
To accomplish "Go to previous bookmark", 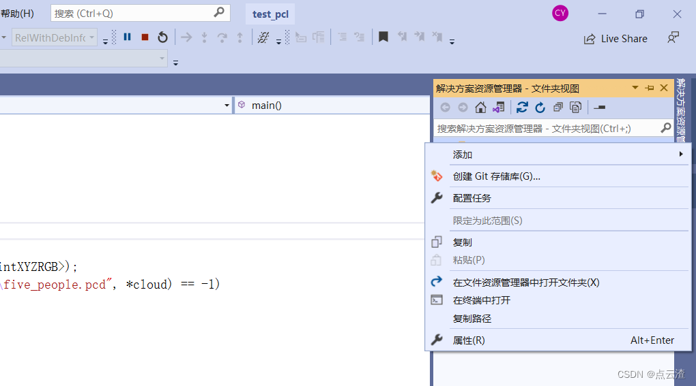I will (x=402, y=37).
